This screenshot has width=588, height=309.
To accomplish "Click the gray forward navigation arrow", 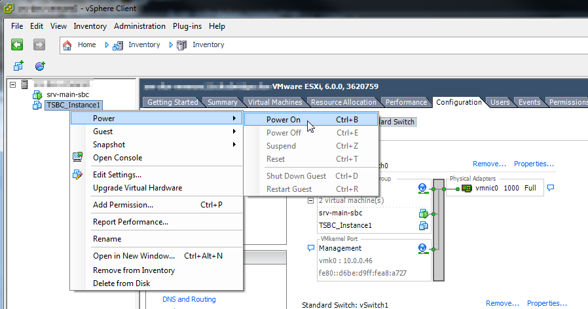I will pos(39,45).
